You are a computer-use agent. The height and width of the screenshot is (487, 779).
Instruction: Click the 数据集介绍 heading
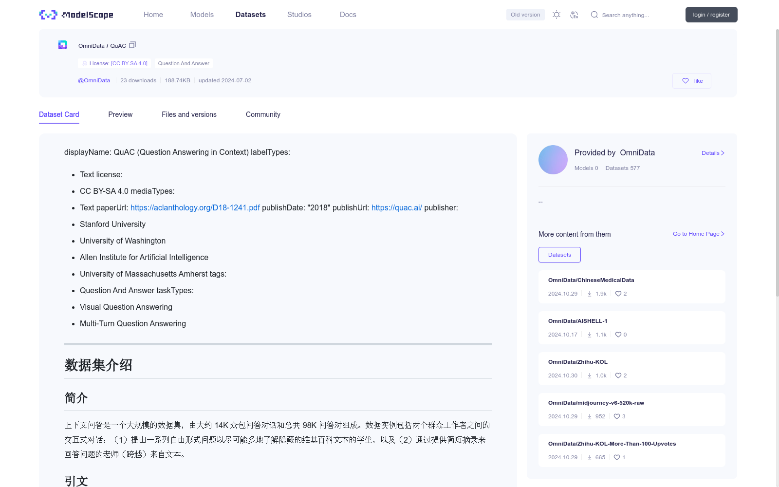tap(98, 365)
